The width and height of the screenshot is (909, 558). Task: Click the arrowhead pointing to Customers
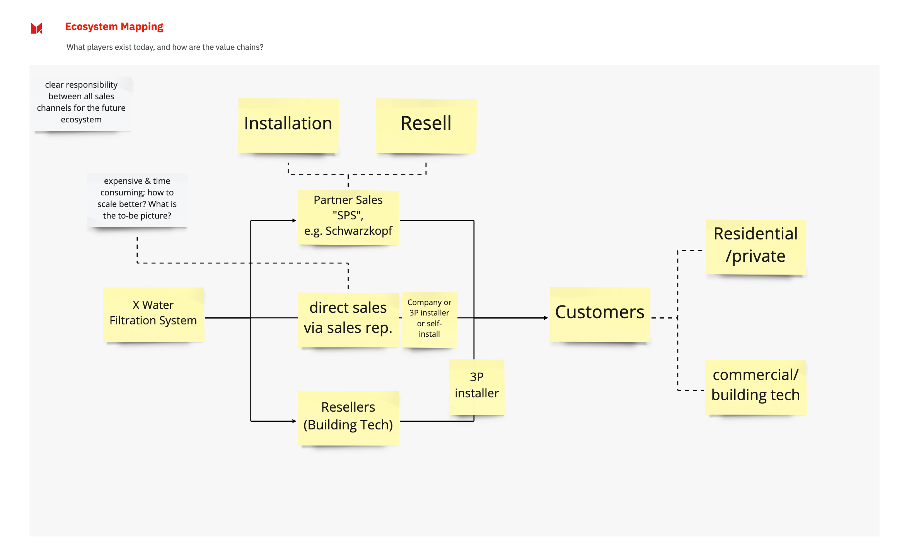(546, 318)
